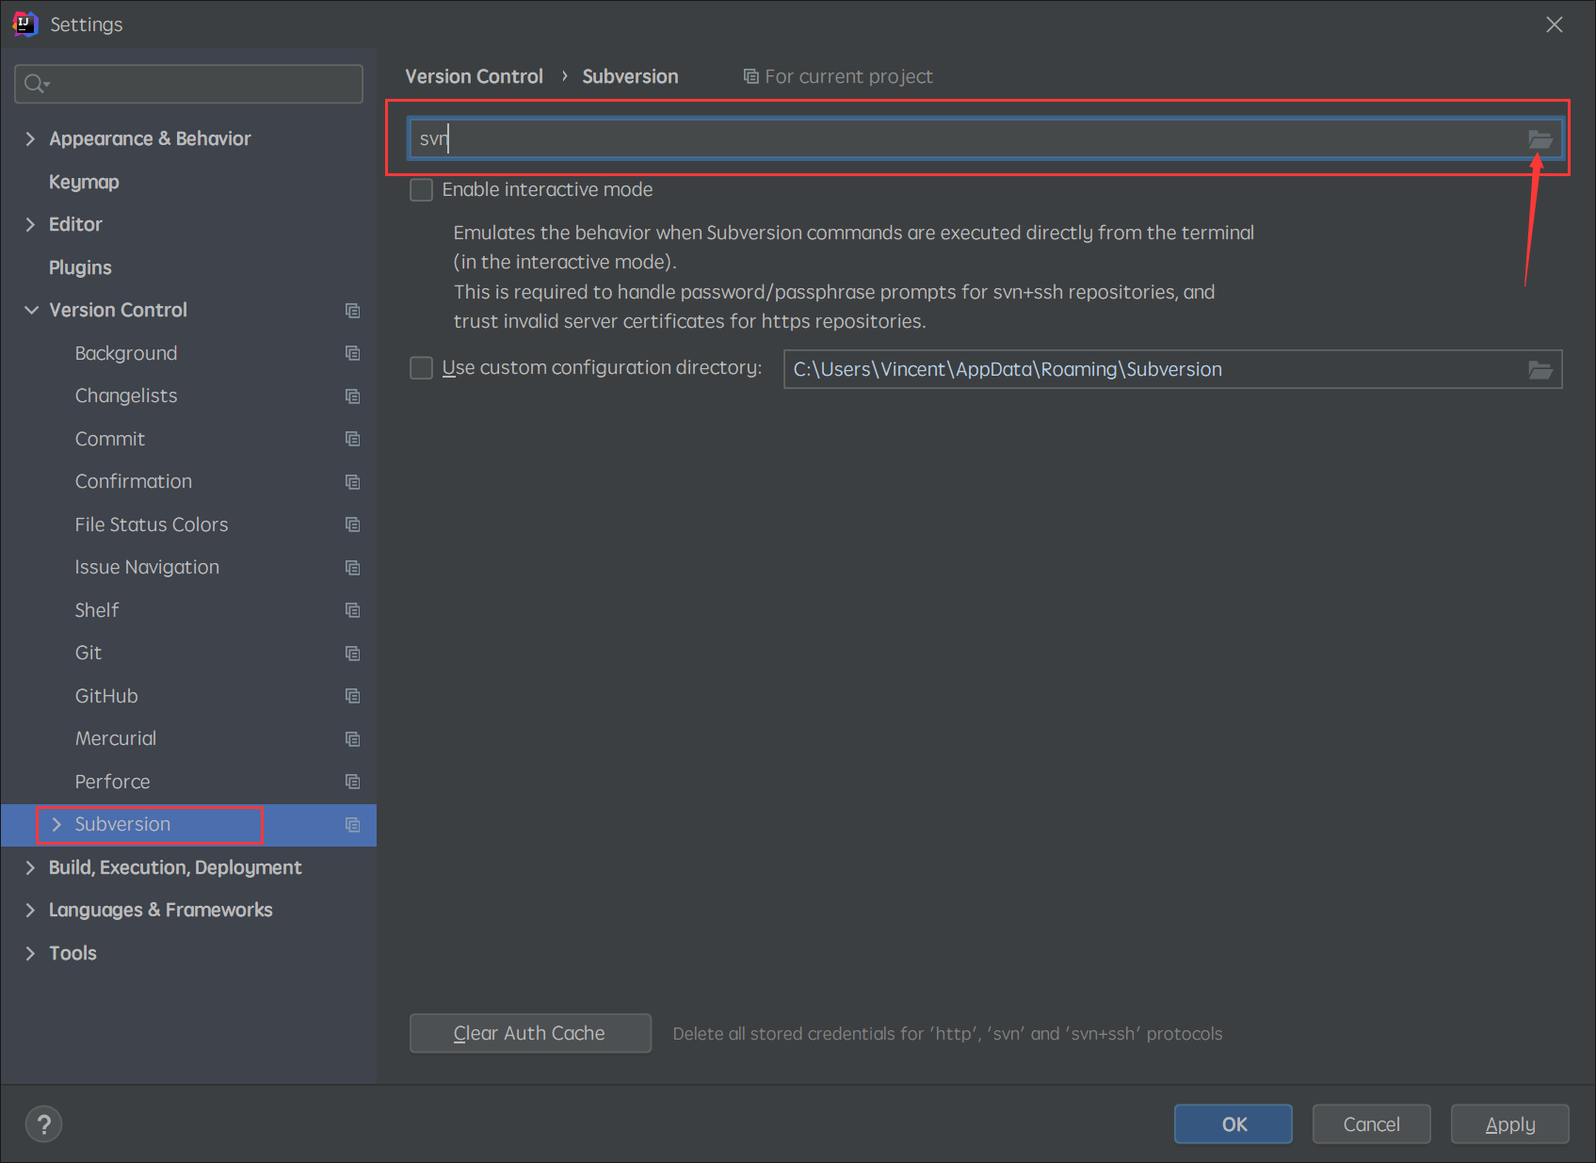Click the project-level icon next to Mercurial
The image size is (1596, 1163).
[x=353, y=739]
